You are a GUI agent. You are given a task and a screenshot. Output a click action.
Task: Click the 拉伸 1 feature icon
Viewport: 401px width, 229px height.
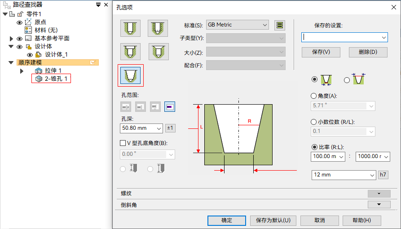tap(39, 70)
